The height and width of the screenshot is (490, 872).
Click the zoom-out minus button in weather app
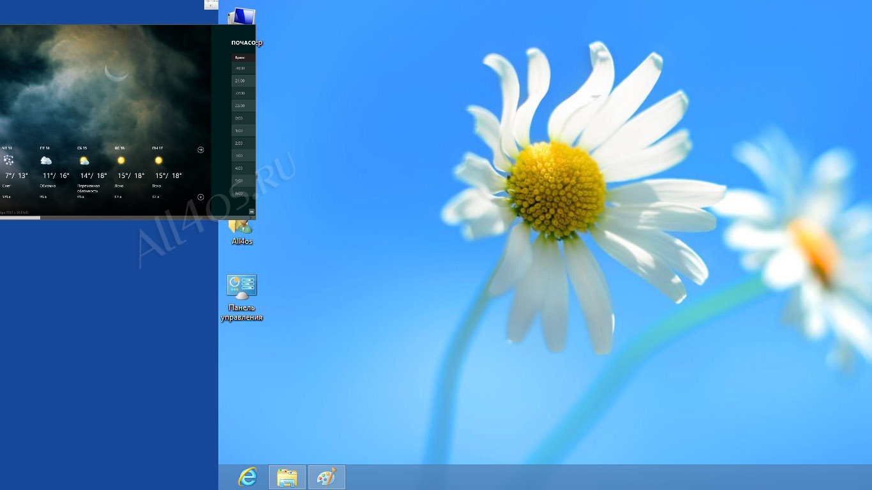(x=252, y=211)
